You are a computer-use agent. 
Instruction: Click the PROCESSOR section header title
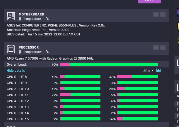pyautogui.click(x=29, y=47)
